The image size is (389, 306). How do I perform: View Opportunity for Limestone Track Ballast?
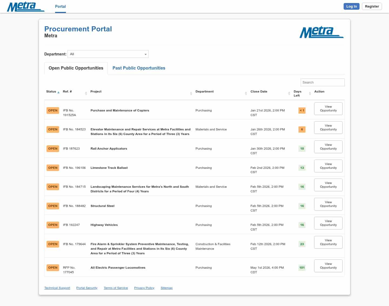tap(328, 166)
